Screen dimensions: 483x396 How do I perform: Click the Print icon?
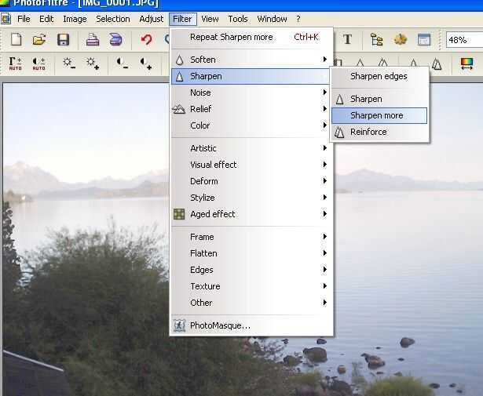point(93,40)
